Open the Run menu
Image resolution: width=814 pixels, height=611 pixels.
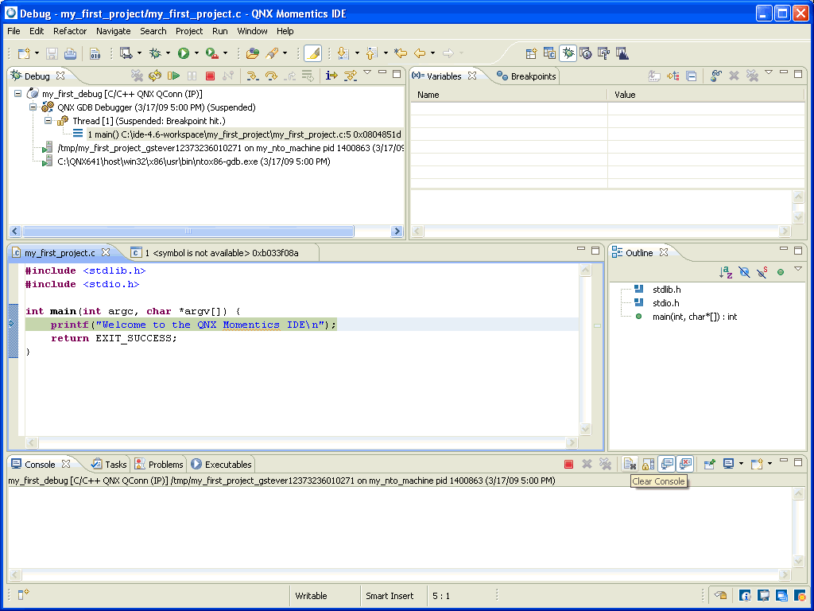click(x=220, y=31)
